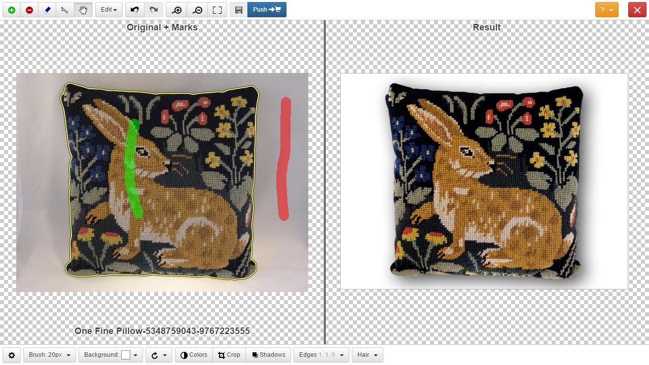The height and width of the screenshot is (365, 649).
Task: Fit image to view
Action: click(x=217, y=10)
